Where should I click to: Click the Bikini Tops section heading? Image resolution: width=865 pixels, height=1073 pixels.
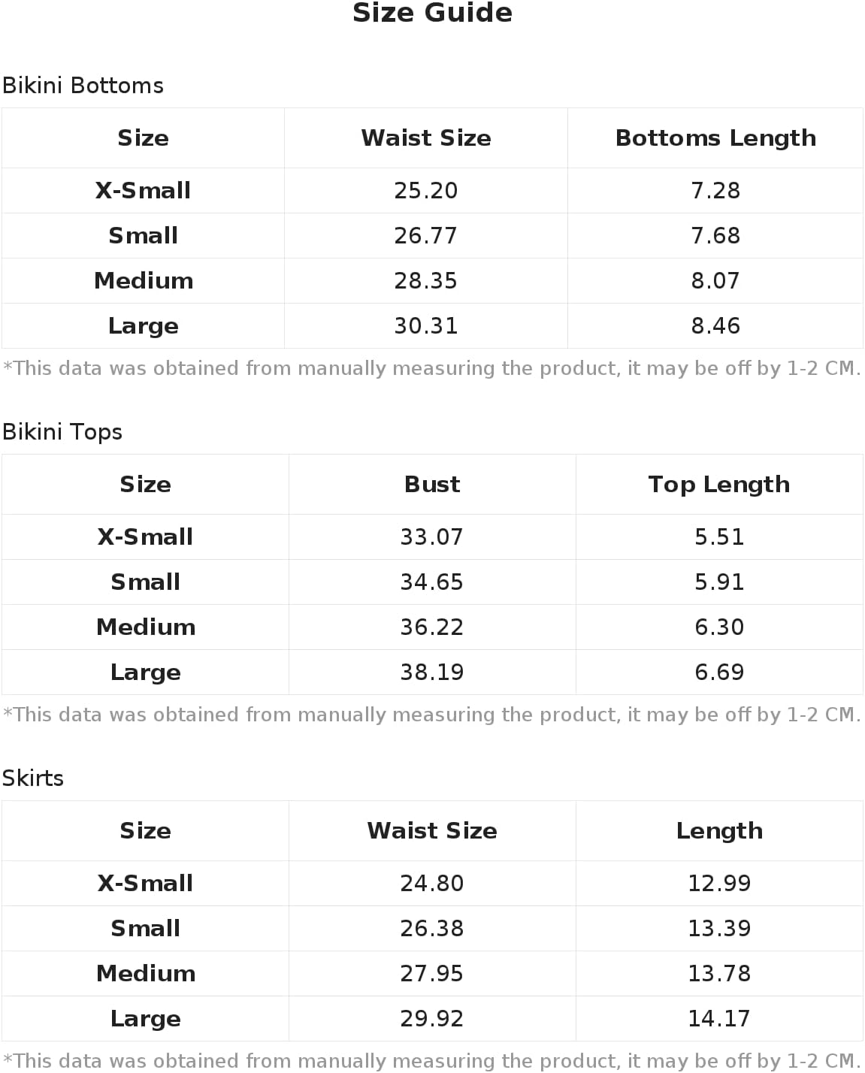tap(62, 432)
